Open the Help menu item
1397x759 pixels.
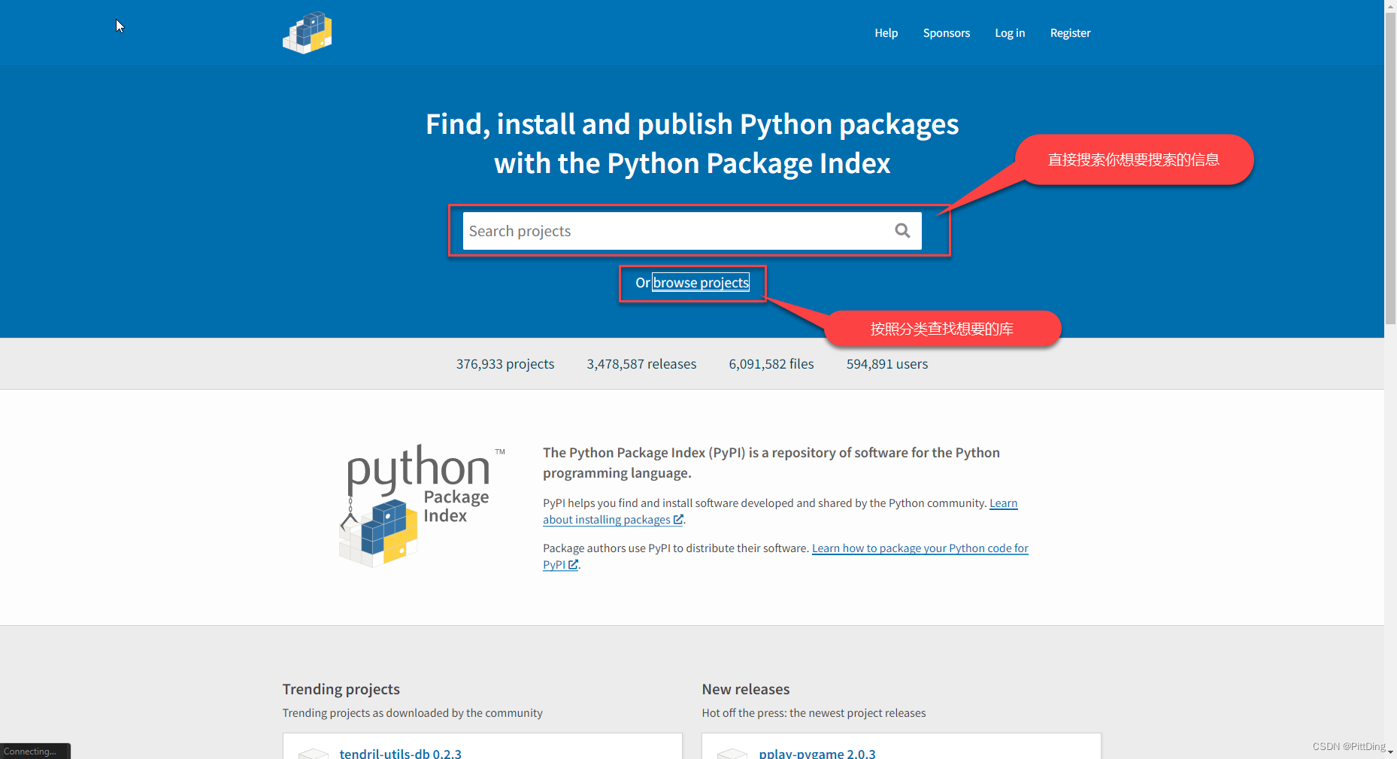click(x=886, y=33)
